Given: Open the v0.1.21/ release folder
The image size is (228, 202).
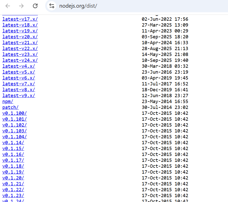Looking at the screenshot, I should (13, 184).
